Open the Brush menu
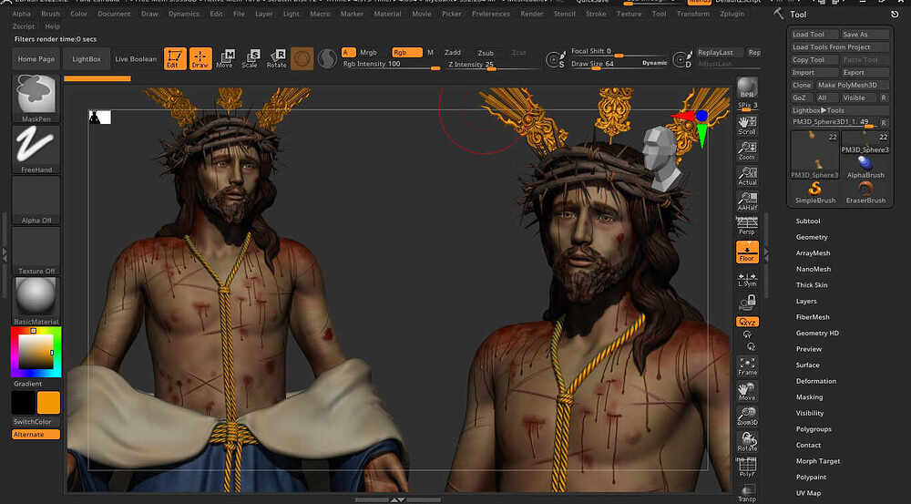The width and height of the screenshot is (911, 504). pyautogui.click(x=50, y=14)
